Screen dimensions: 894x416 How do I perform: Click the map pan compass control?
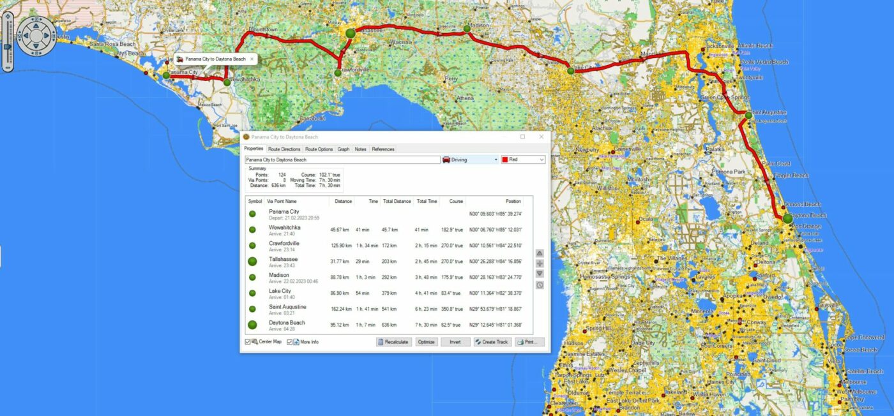tap(37, 36)
